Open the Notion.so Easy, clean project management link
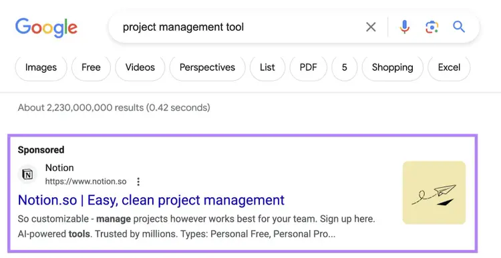The image size is (501, 258). (x=151, y=200)
